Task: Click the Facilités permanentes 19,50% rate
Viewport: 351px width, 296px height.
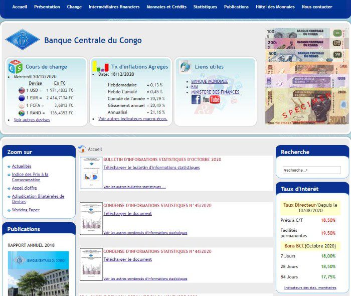Action: (x=328, y=233)
